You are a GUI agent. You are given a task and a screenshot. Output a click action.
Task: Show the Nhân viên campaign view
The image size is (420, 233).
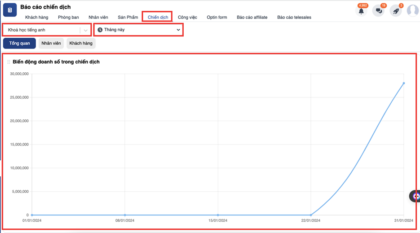(51, 43)
